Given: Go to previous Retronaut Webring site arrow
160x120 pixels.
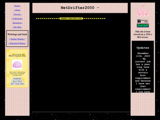Looking at the screenshot, I should tap(9, 43).
